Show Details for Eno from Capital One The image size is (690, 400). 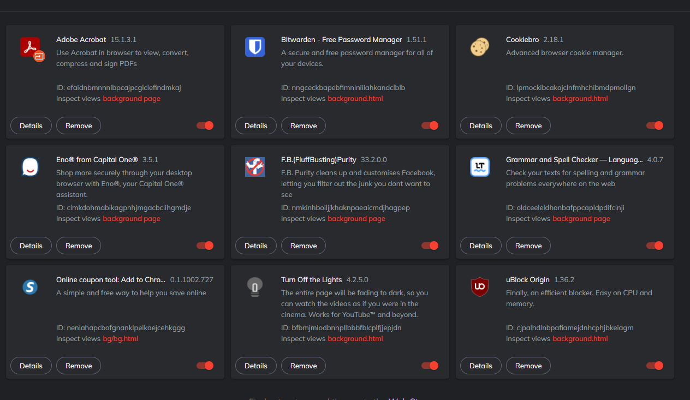pyautogui.click(x=31, y=246)
